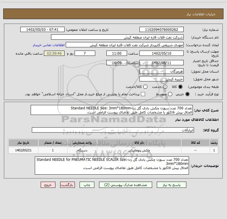Click the need date cell 1402/05/21

[23, 150]
